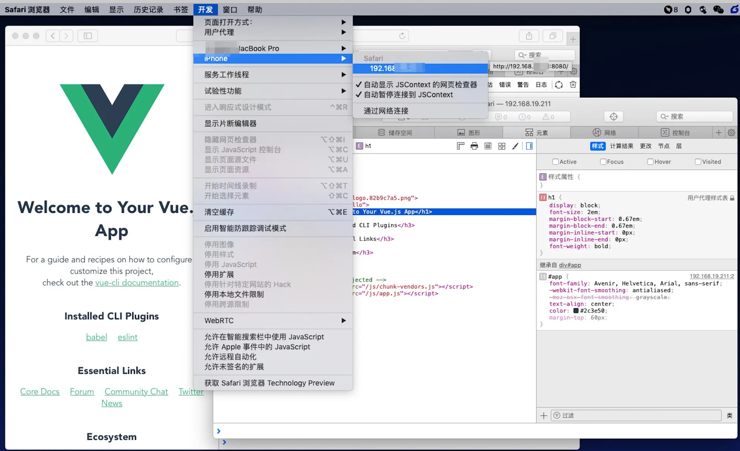Screen dimensions: 740x451
Task: Switch to the 储存空间 inspector tab
Action: tap(395, 133)
